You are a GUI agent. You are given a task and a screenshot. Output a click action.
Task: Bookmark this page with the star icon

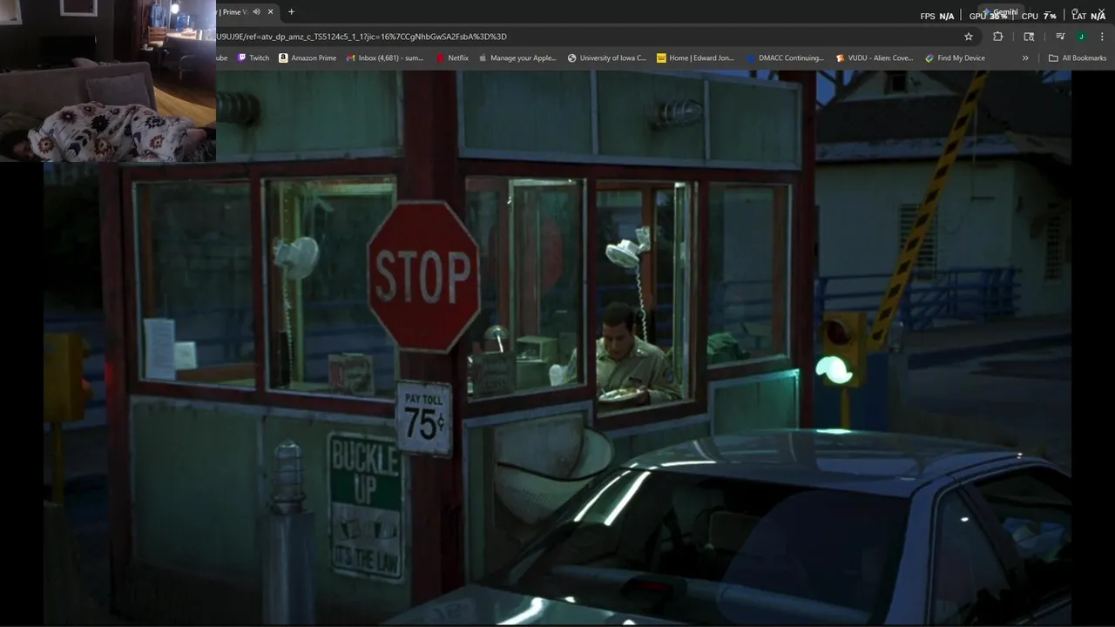point(969,37)
